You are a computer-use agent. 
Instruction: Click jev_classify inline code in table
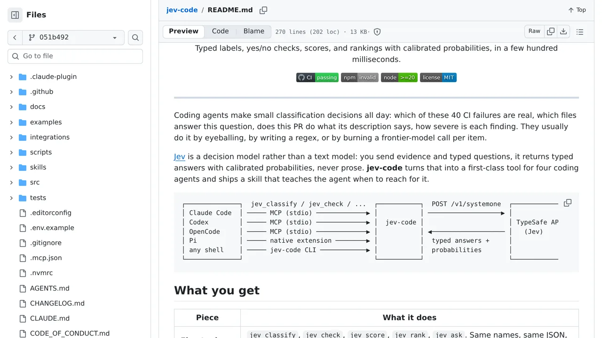tap(273, 335)
